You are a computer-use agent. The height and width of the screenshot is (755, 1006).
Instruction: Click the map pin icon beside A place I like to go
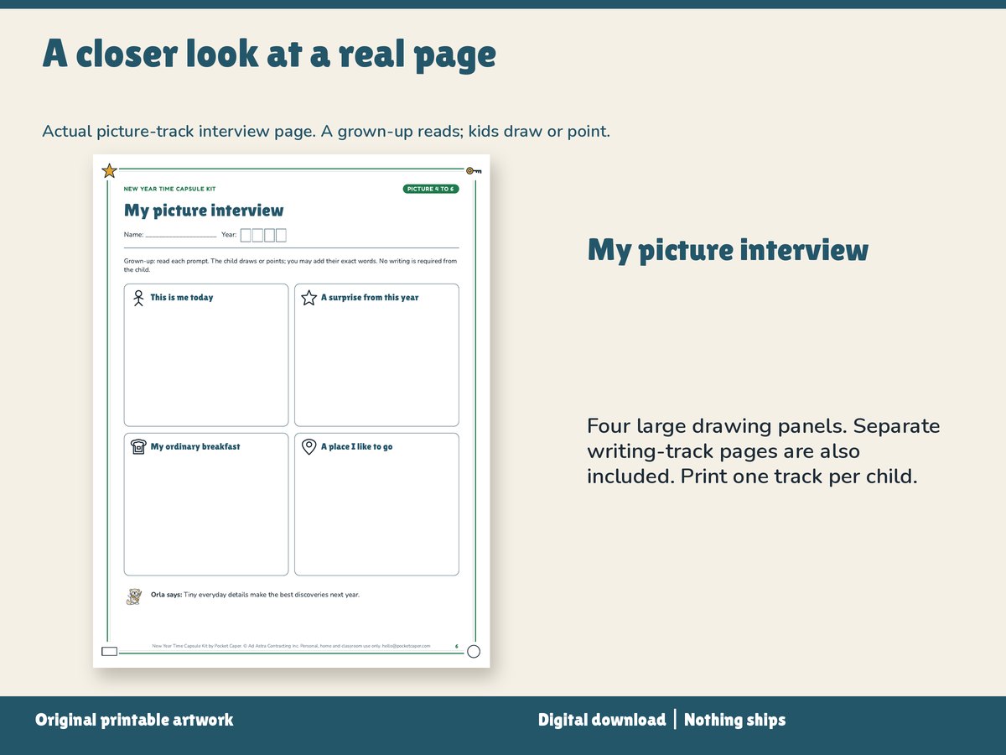point(309,447)
